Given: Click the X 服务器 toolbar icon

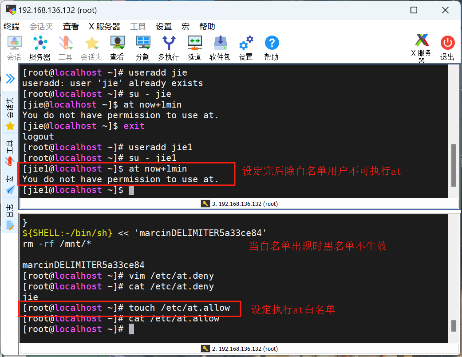Looking at the screenshot, I should tap(422, 48).
